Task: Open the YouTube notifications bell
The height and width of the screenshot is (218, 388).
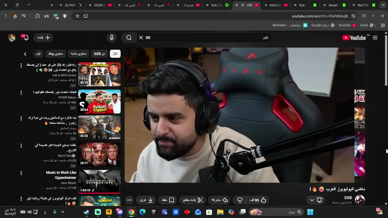Action: coord(26,38)
